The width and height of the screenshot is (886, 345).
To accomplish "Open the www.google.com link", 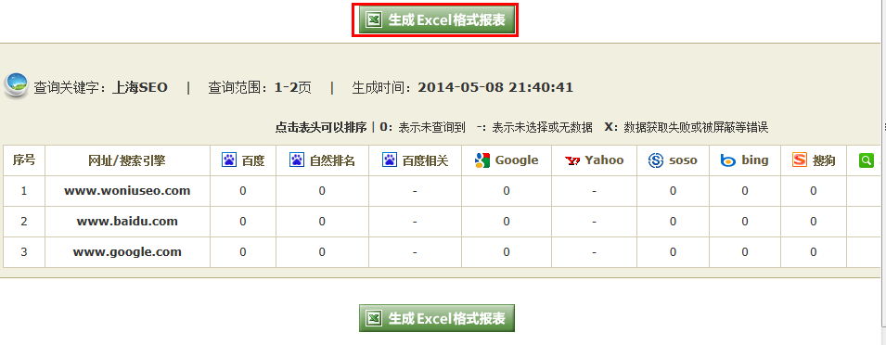I will pos(127,252).
